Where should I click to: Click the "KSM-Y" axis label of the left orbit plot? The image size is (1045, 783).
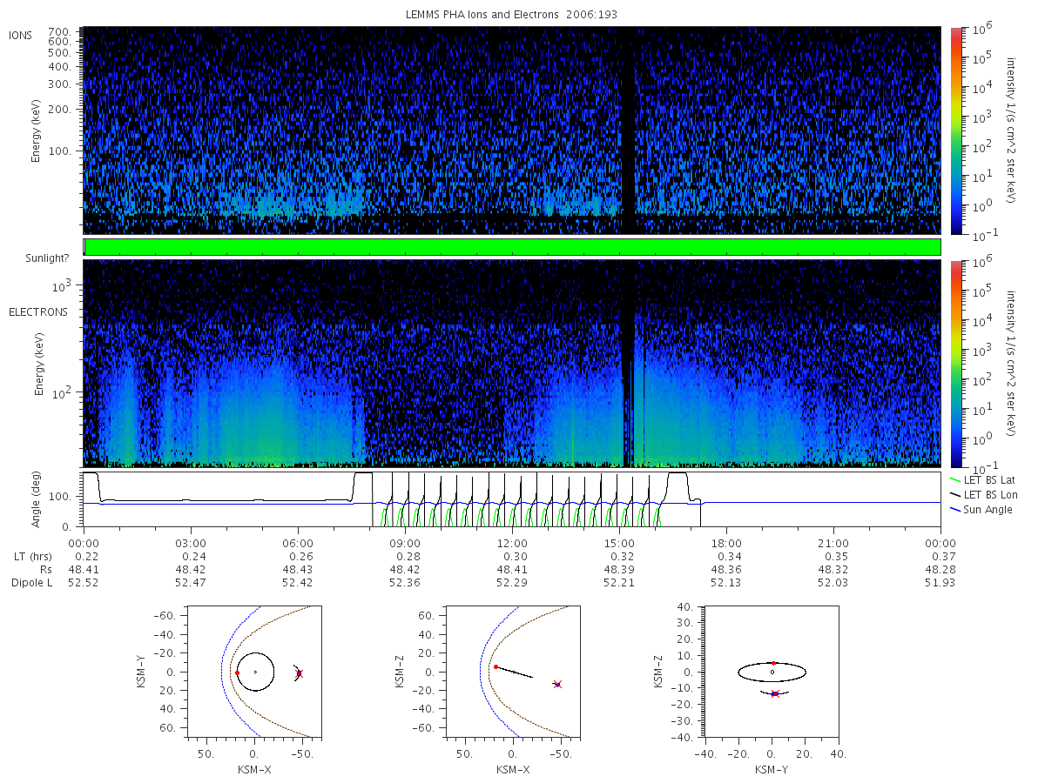coord(141,672)
